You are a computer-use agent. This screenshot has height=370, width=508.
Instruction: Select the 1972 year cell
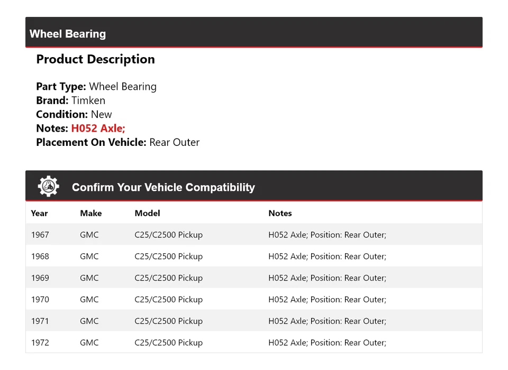tap(40, 343)
